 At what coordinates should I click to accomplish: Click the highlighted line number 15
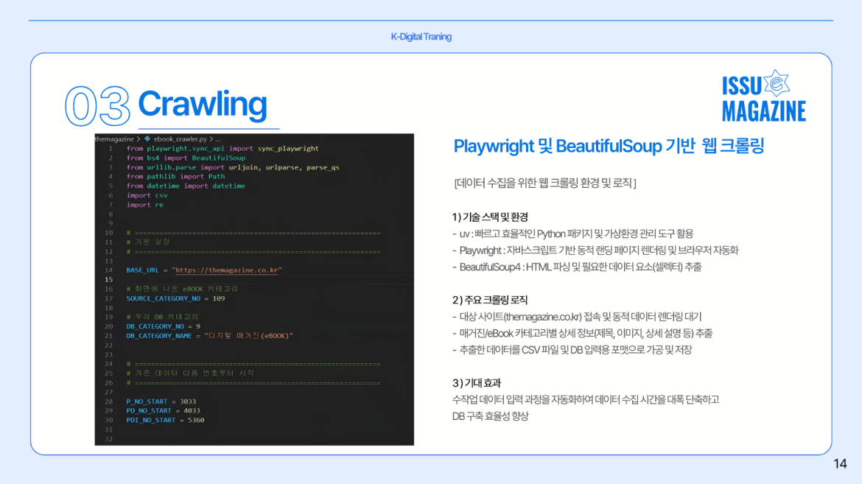[x=109, y=279]
